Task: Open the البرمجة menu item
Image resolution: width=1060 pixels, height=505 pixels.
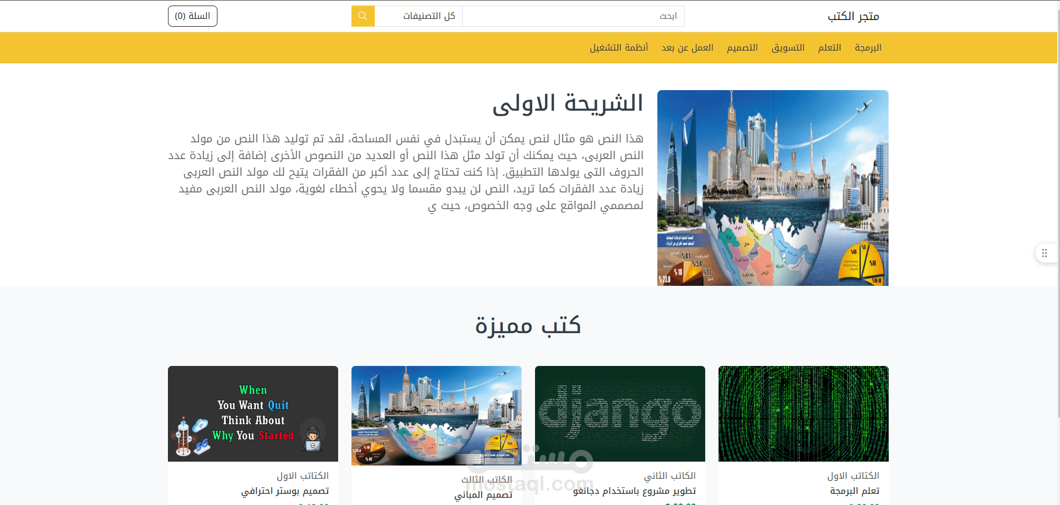Action: (868, 48)
